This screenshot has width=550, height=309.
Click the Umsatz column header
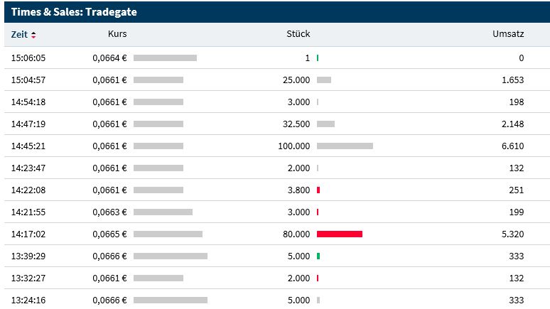click(x=508, y=34)
